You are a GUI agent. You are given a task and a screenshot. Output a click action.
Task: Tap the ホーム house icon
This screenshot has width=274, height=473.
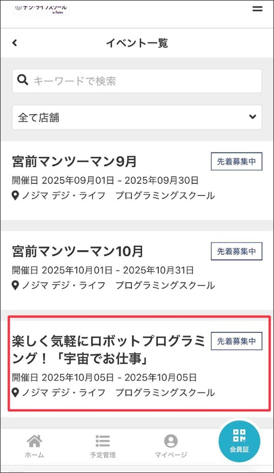[x=34, y=441]
